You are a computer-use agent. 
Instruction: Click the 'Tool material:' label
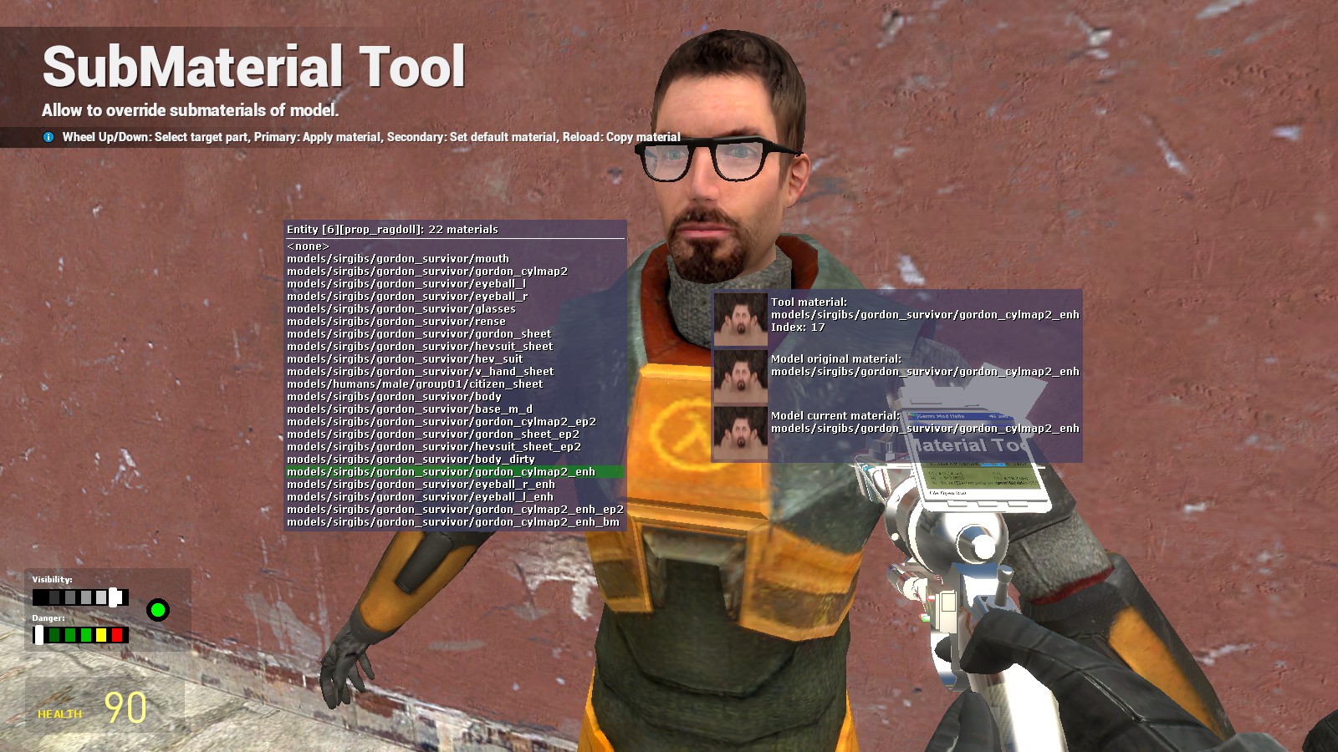pos(809,302)
